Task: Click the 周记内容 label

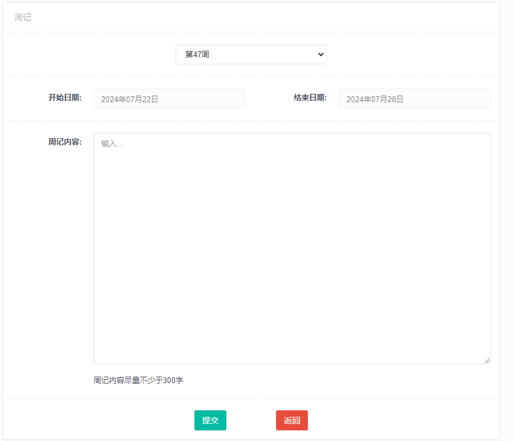Action: point(64,142)
